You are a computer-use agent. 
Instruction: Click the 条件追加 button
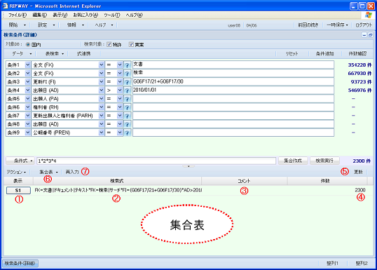(x=324, y=53)
